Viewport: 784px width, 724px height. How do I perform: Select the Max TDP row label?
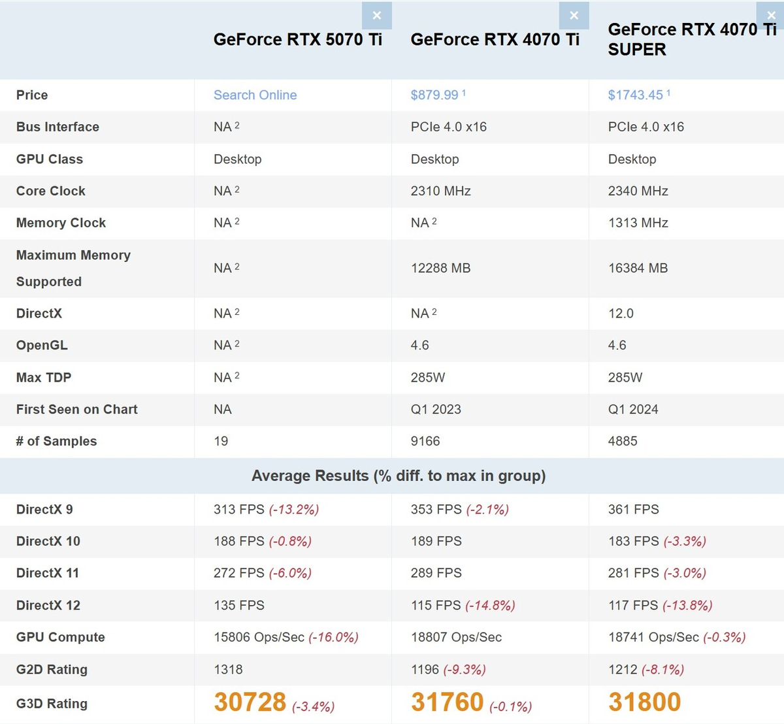point(44,377)
